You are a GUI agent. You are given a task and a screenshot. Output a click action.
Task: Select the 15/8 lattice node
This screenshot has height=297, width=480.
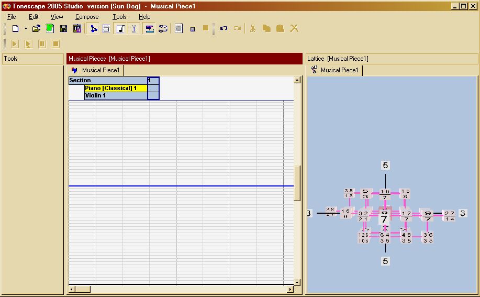point(405,194)
